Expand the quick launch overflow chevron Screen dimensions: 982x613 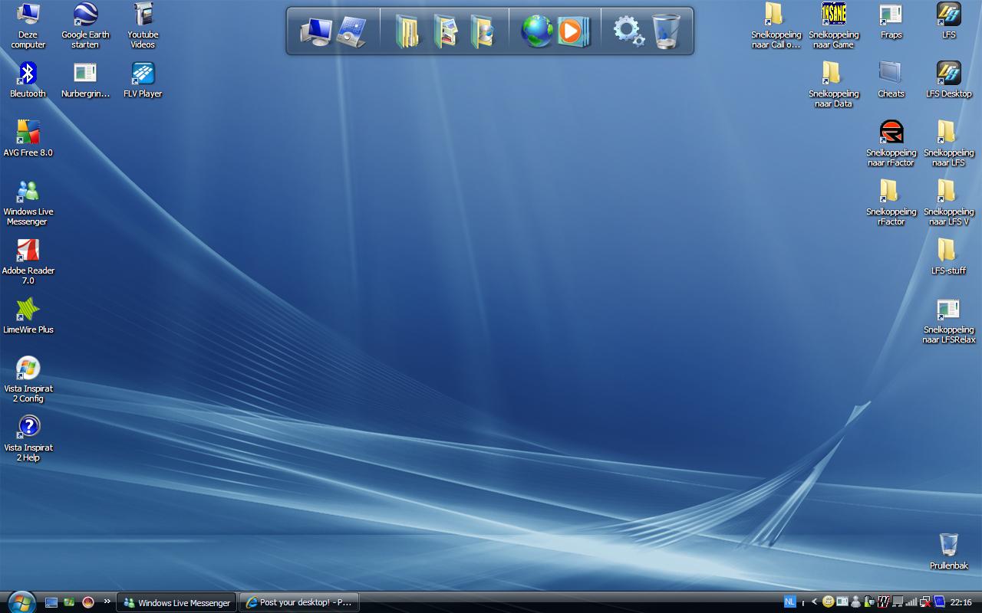[x=107, y=602]
